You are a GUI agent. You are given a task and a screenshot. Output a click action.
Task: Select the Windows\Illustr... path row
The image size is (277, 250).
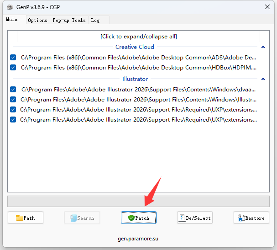pos(139,100)
